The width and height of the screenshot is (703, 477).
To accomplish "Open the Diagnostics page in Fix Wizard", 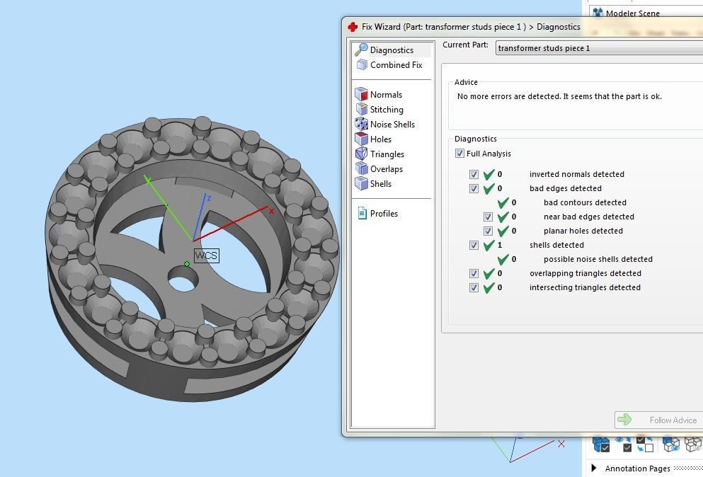I will coord(391,50).
